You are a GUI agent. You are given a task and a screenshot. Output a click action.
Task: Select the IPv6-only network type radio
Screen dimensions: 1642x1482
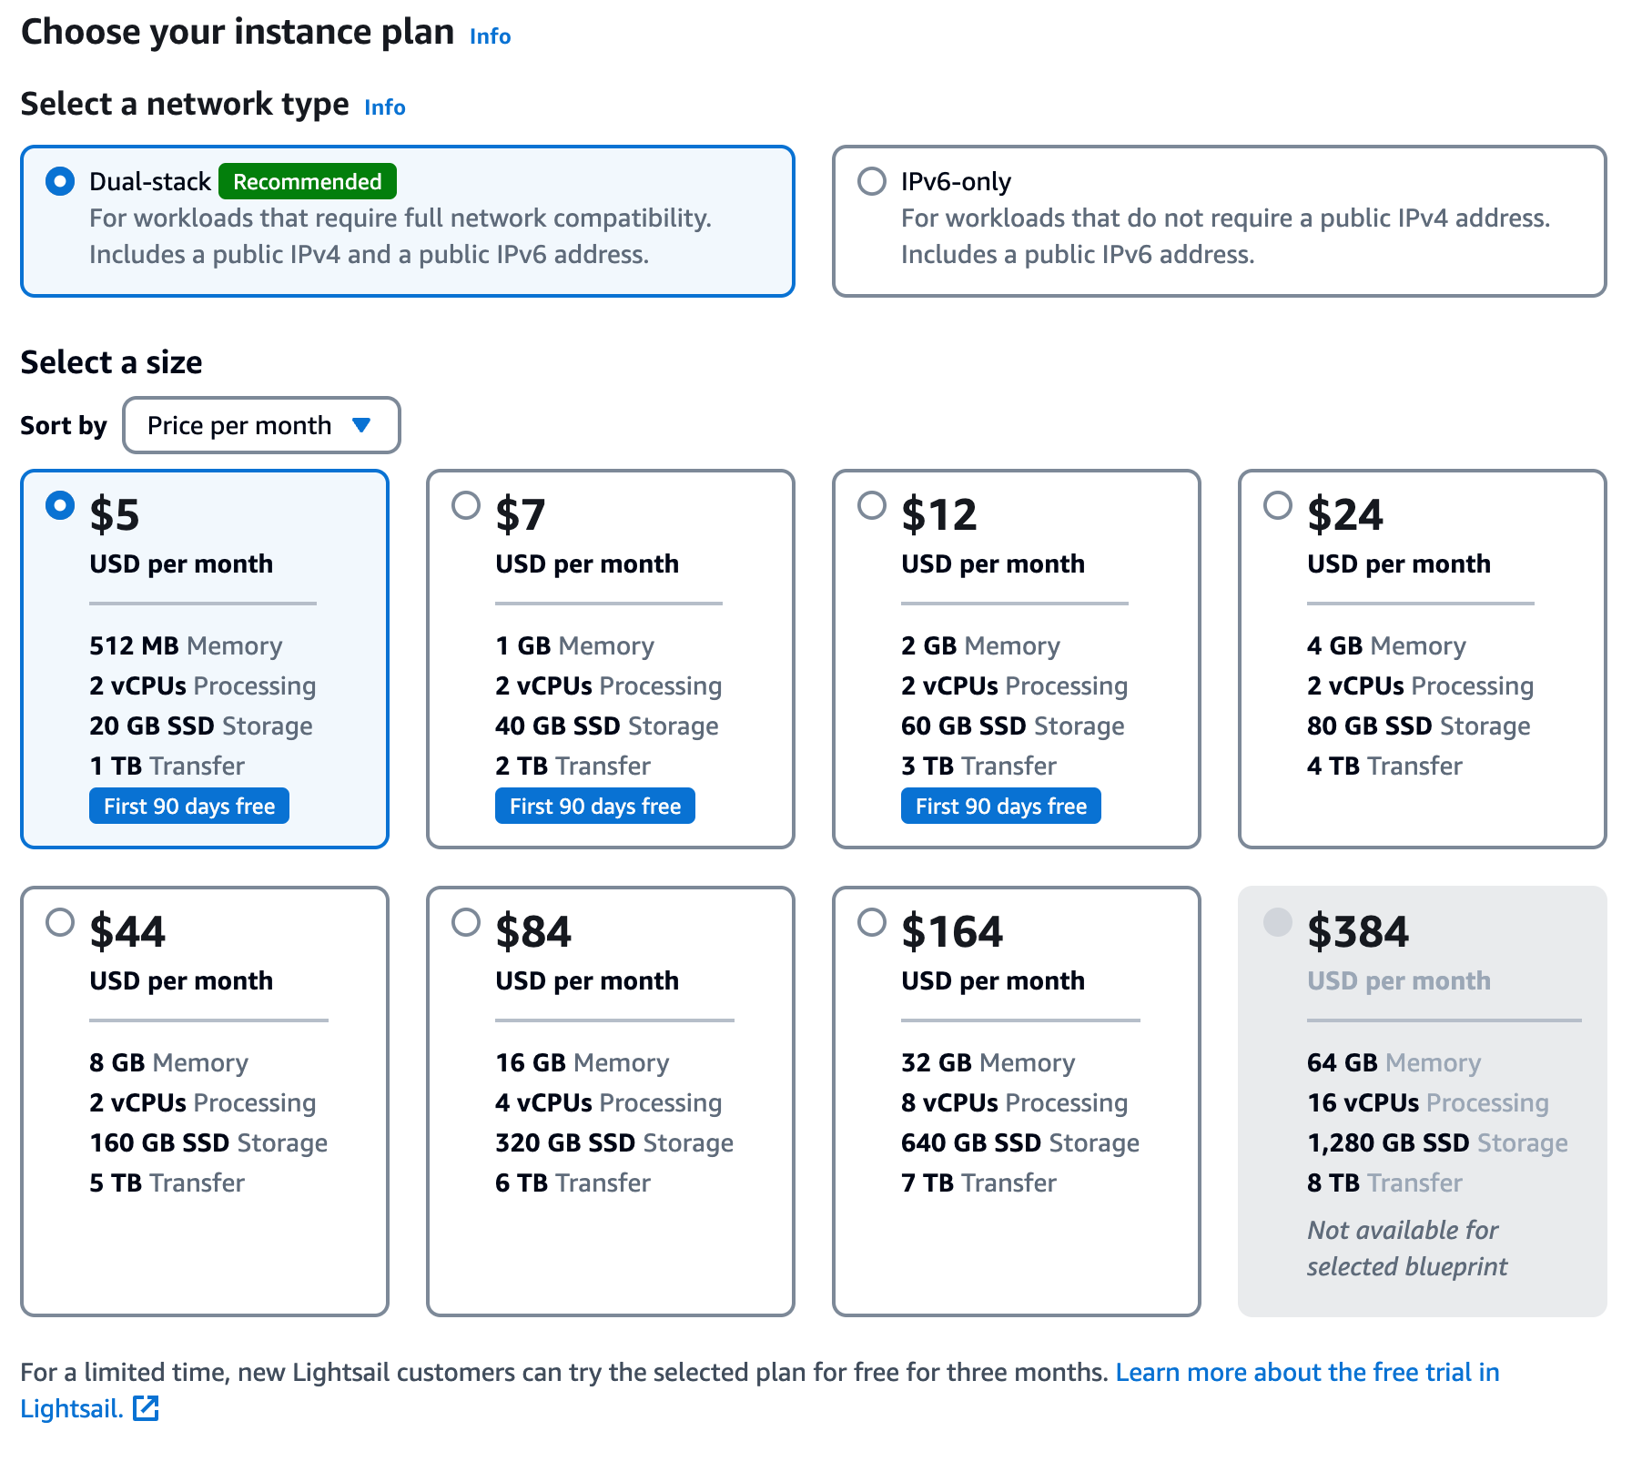(x=872, y=181)
